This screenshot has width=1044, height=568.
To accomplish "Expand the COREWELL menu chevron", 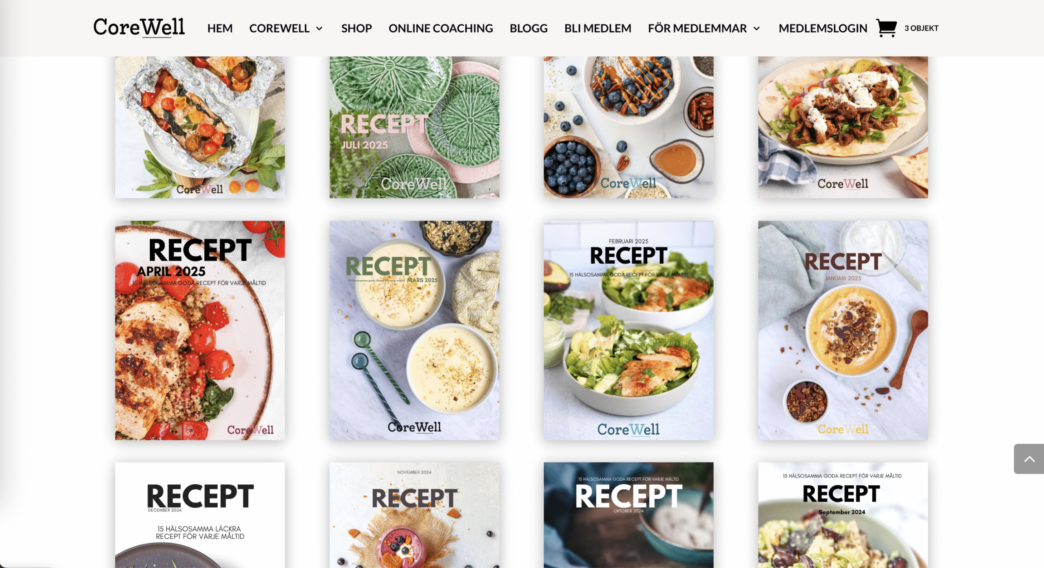I will pos(319,29).
